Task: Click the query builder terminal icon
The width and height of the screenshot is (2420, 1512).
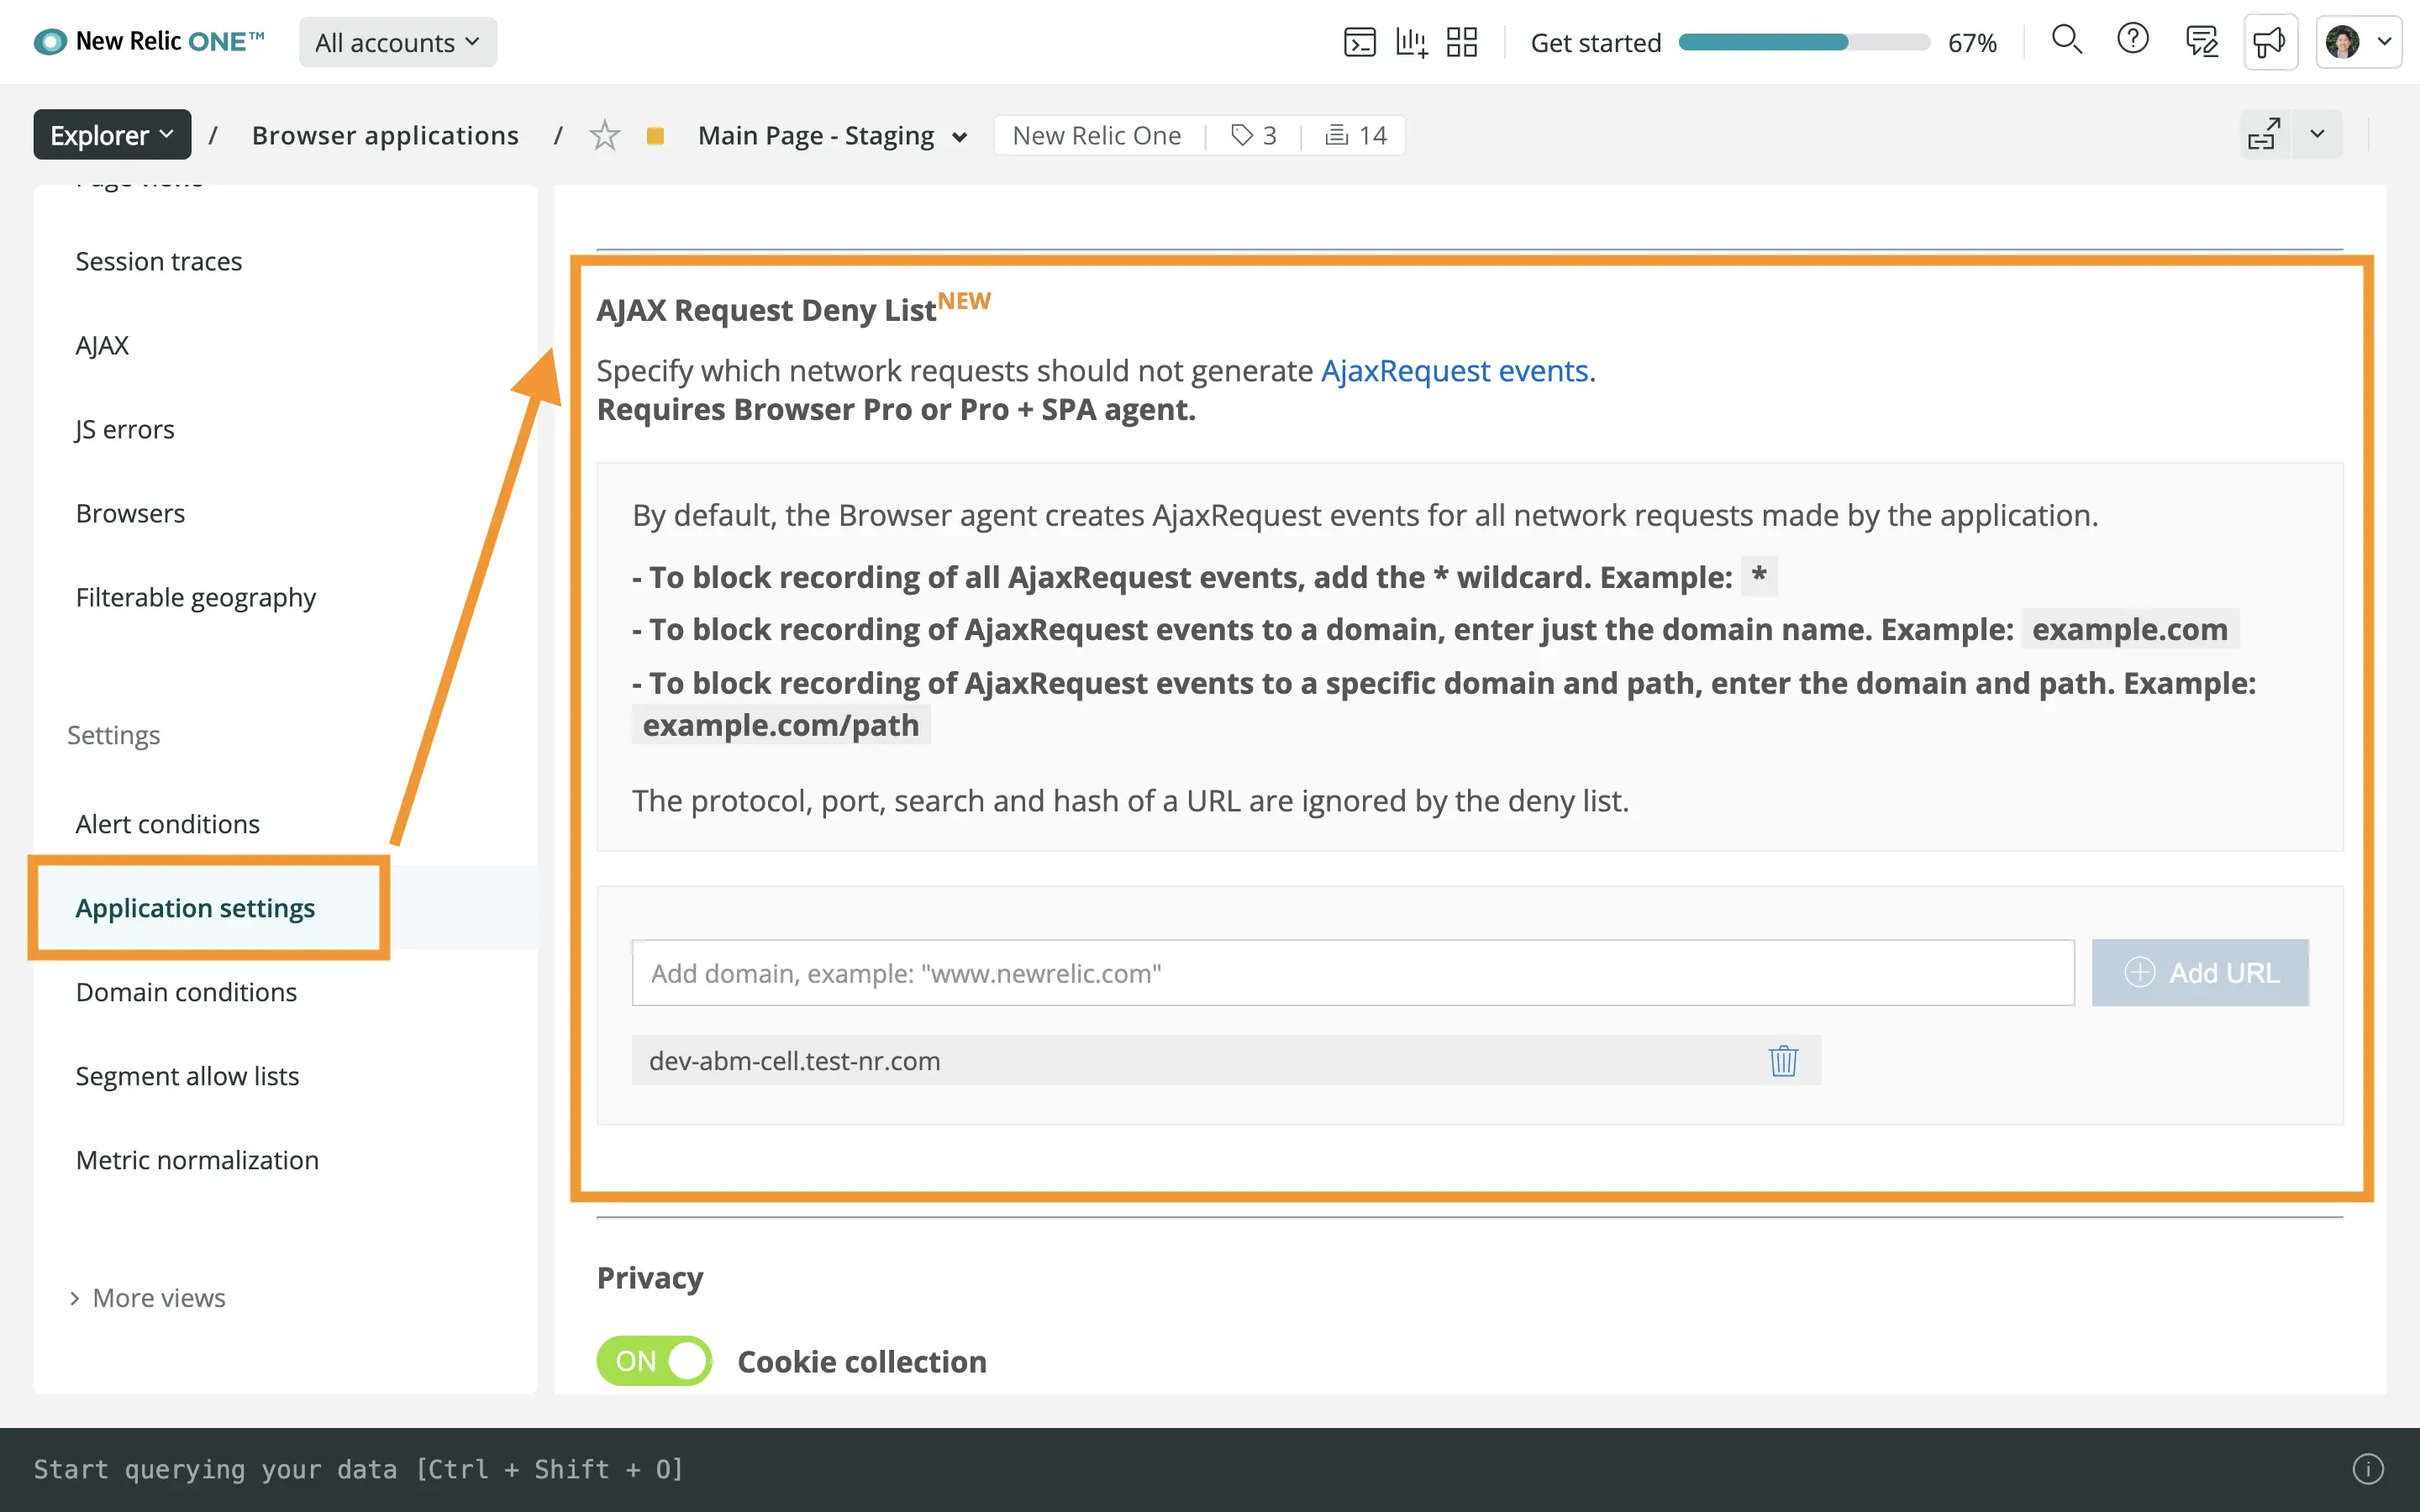Action: point(1359,42)
